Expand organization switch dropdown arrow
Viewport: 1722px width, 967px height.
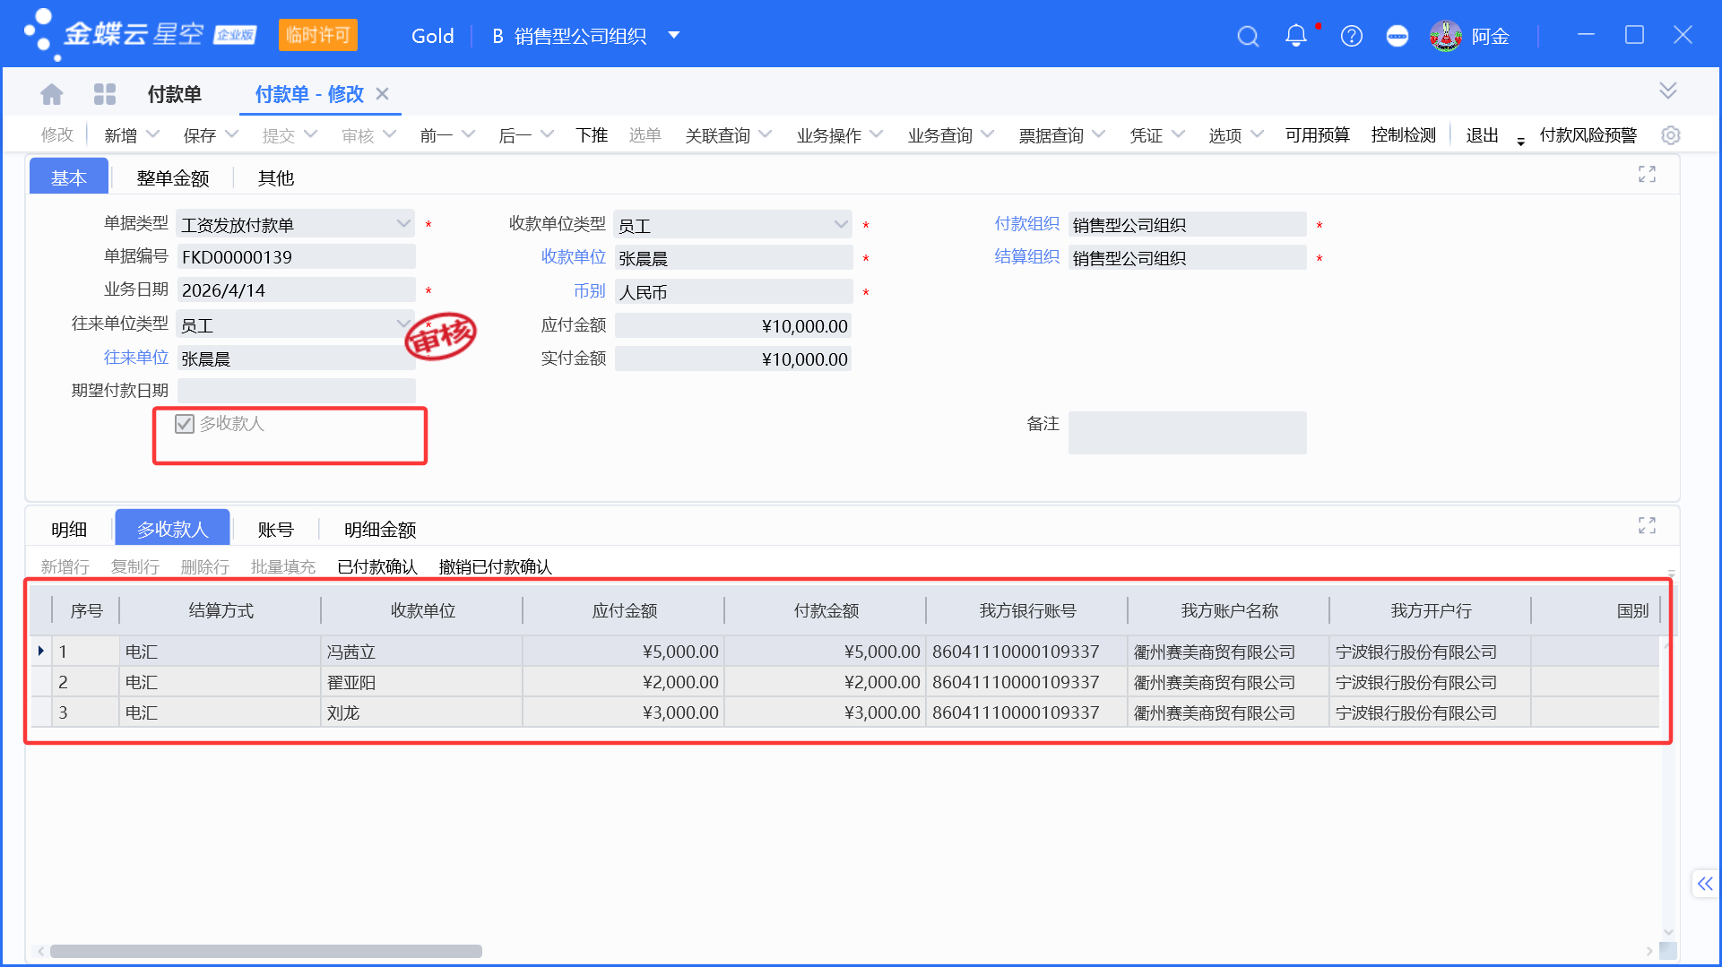675,36
